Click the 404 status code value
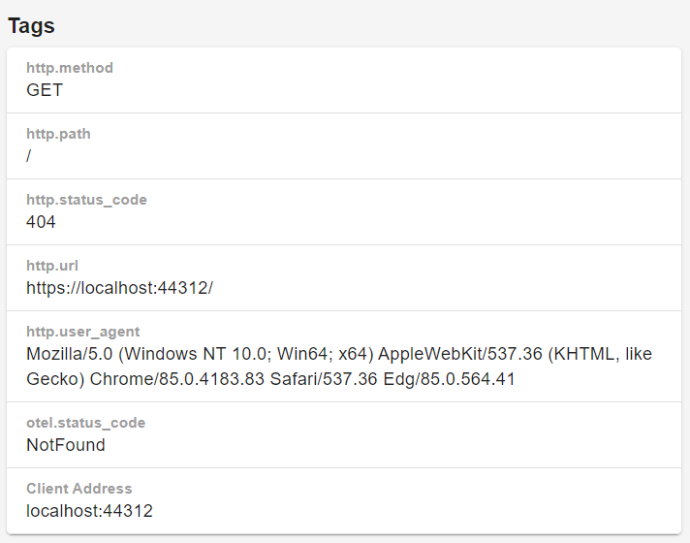Screen dimensions: 690x543 pyautogui.click(x=41, y=222)
